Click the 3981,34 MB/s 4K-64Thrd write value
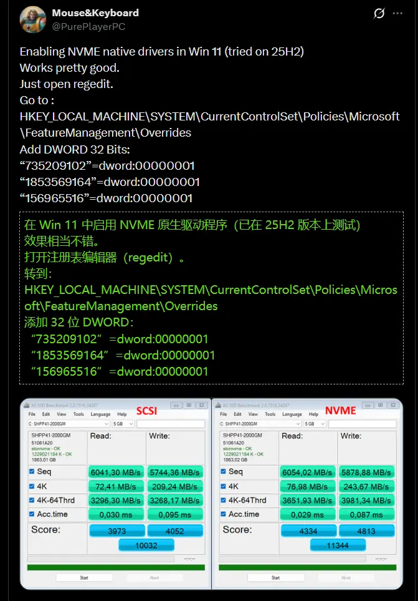Screen dimensions: 418x601 366,501
